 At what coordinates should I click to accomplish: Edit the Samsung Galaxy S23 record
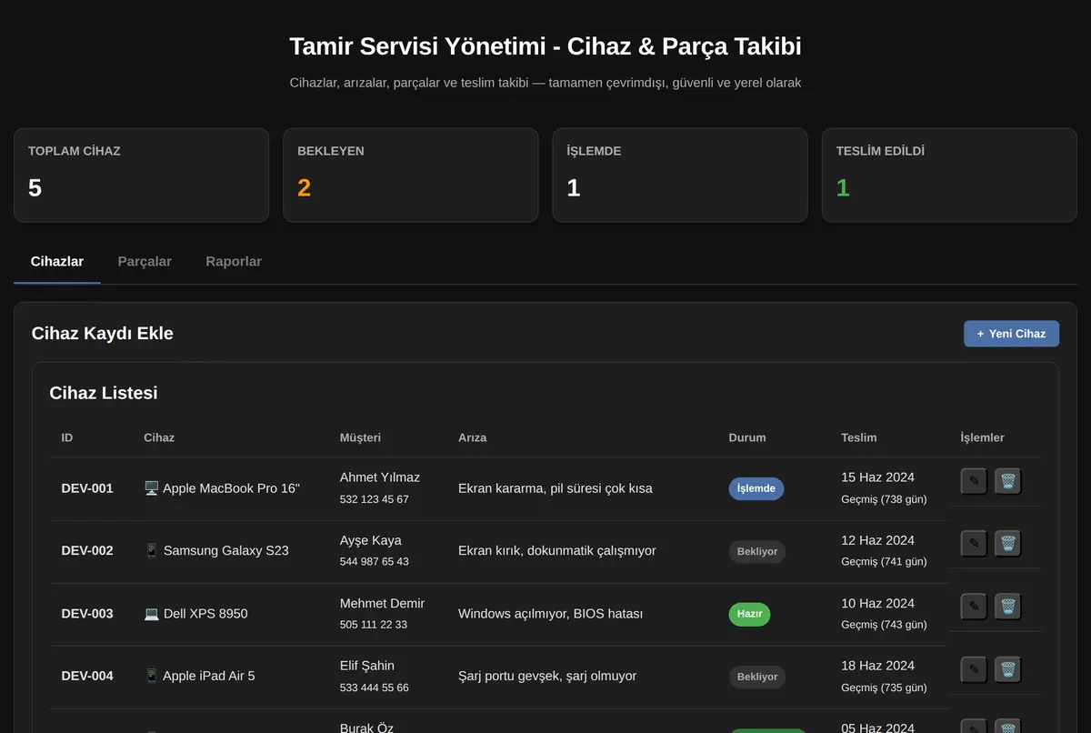point(974,544)
